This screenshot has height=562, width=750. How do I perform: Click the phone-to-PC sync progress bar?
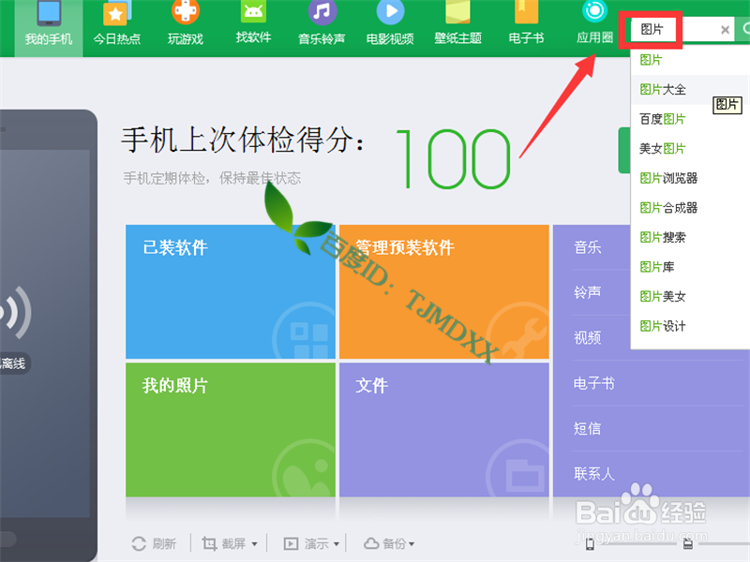(637, 543)
